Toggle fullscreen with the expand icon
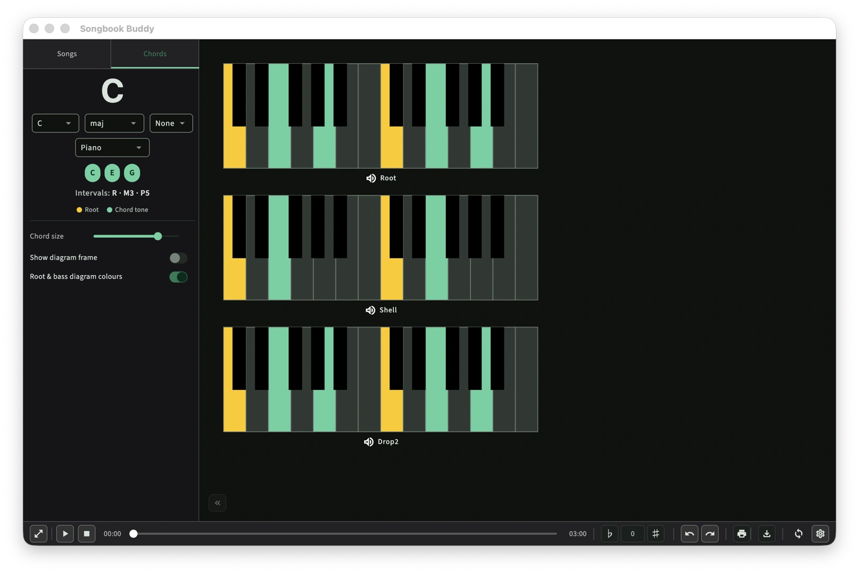Screen dimensions: 859x574 click(39, 534)
